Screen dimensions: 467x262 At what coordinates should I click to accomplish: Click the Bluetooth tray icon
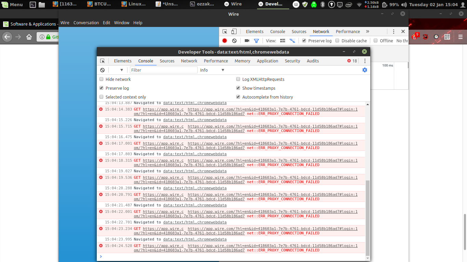pos(322,4)
